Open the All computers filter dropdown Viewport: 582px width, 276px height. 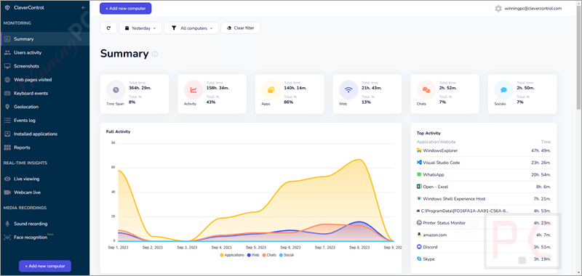191,28
